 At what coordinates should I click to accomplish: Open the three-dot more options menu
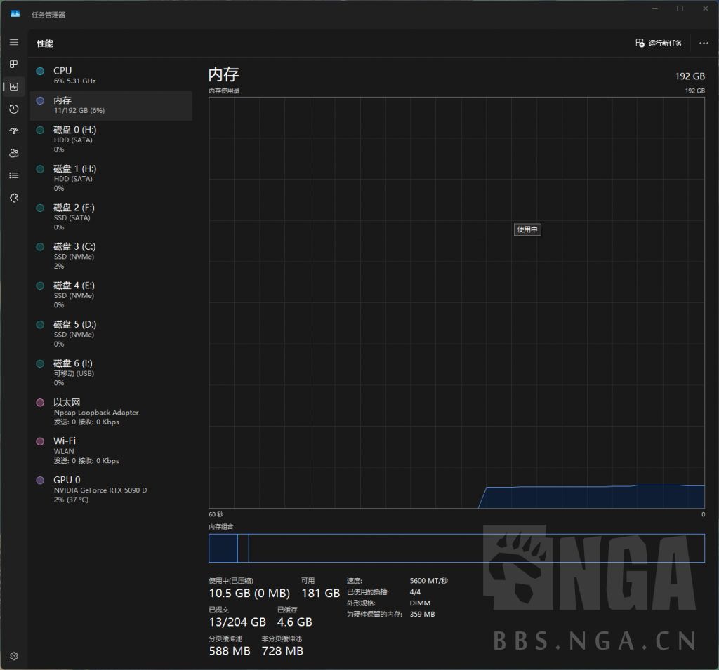(x=704, y=43)
